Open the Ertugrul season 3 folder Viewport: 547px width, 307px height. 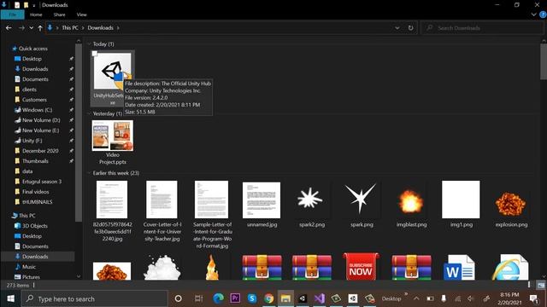click(x=42, y=182)
